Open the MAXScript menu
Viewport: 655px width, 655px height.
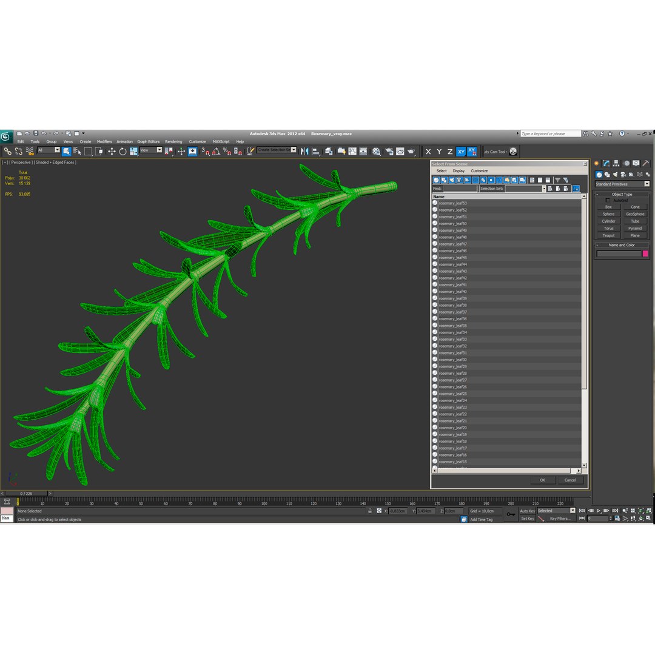tap(221, 141)
